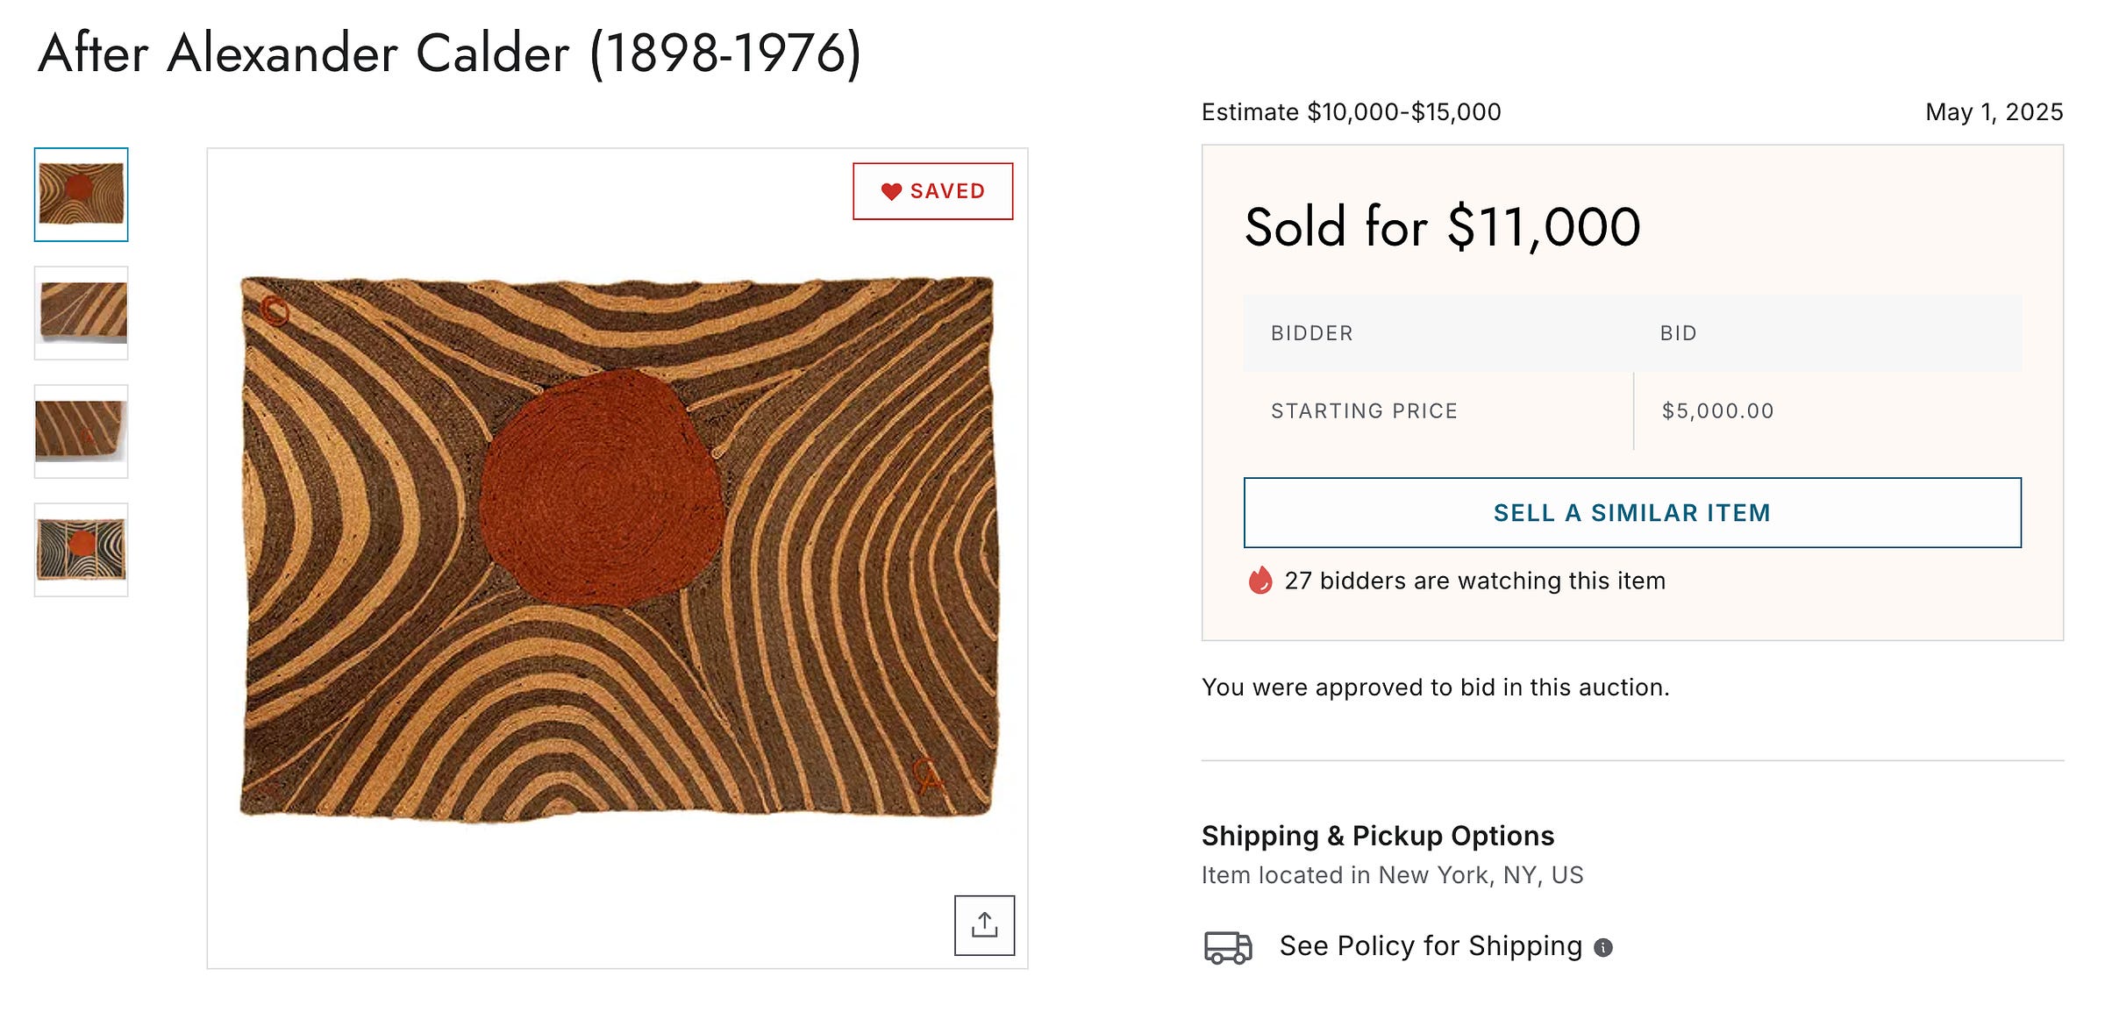This screenshot has height=1012, width=2105.
Task: Click the $5,000.00 starting price value
Action: pos(1717,411)
